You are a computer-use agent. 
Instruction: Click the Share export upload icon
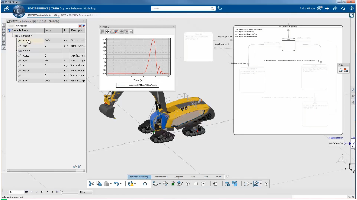pyautogui.click(x=145, y=184)
